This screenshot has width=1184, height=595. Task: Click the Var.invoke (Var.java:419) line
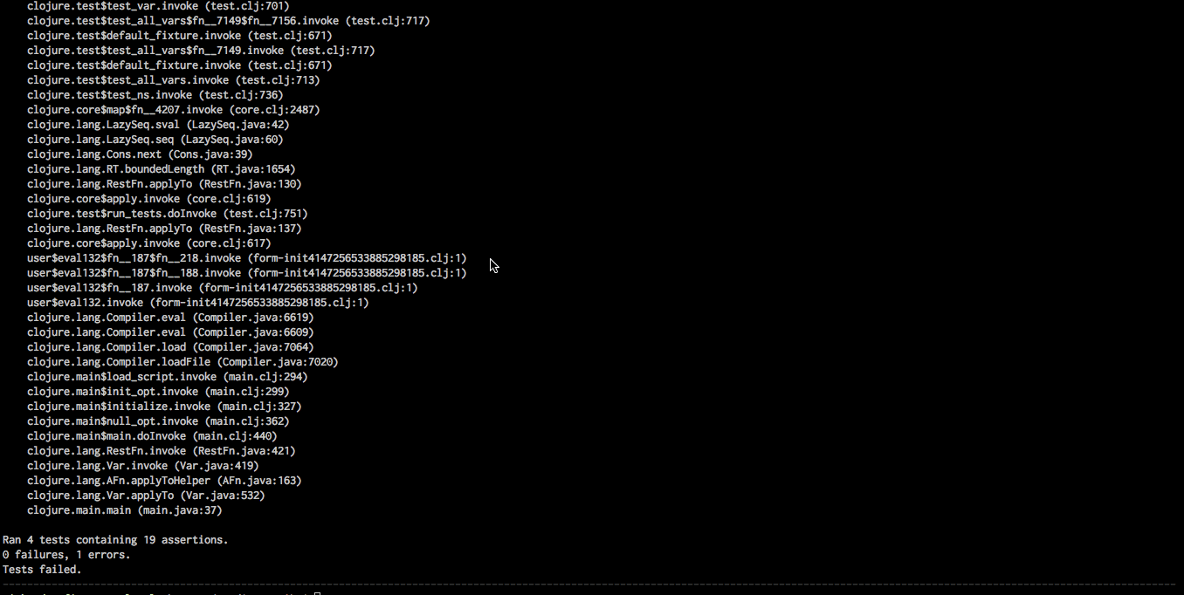click(143, 466)
